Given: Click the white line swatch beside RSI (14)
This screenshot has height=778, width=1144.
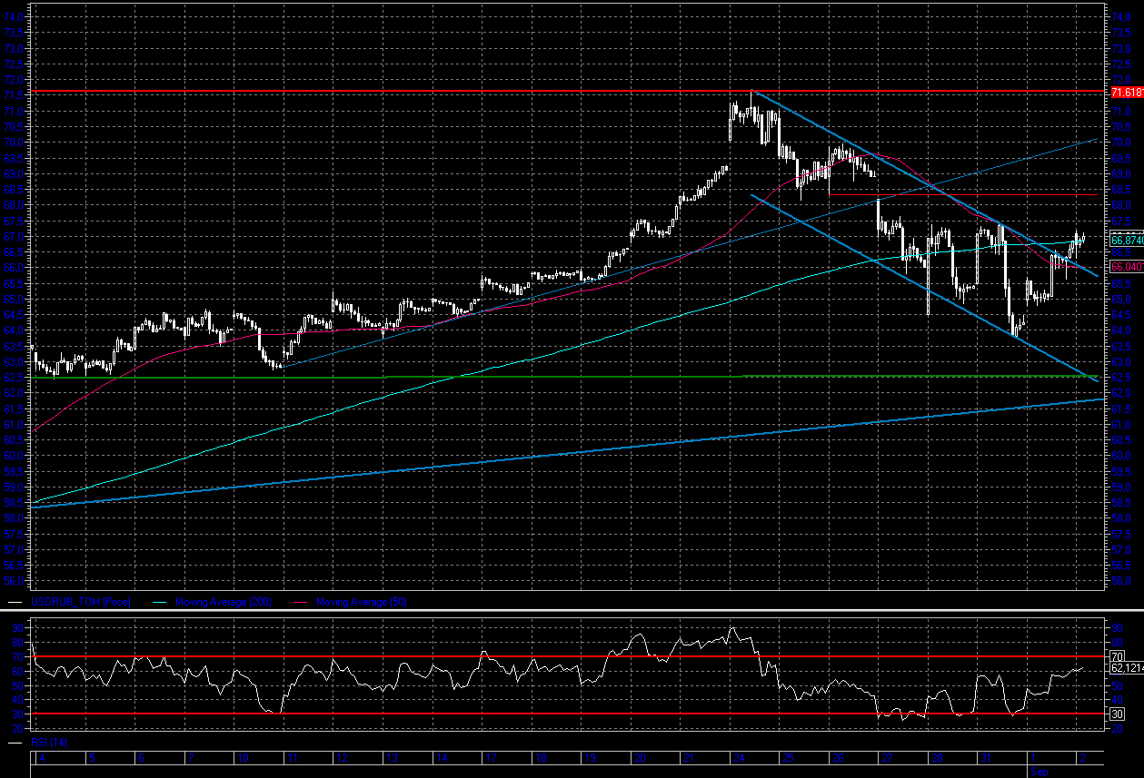Looking at the screenshot, I should tap(15, 743).
